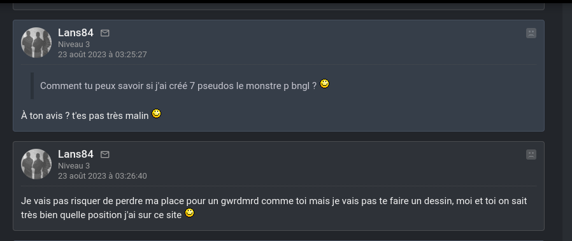
Task: Click the smiley after "sur ce site"
Action: point(189,213)
